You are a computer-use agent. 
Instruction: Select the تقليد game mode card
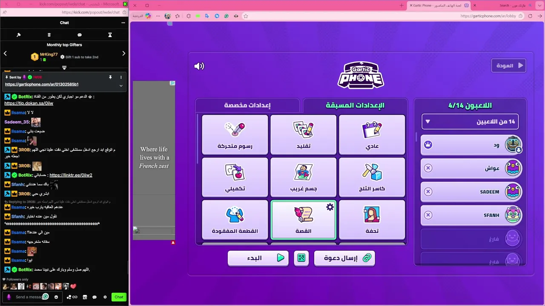304,135
